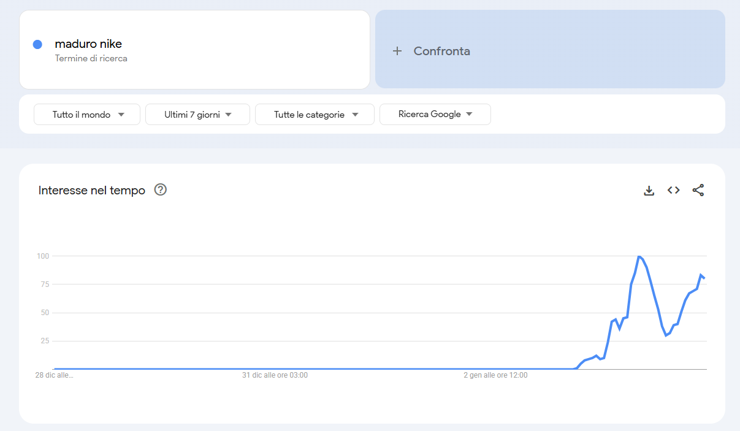
Task: Select the 2 gen alle ore 12:00 label
Action: (x=495, y=375)
